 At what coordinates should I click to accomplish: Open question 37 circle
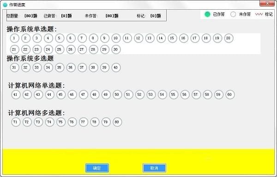coord(82,67)
